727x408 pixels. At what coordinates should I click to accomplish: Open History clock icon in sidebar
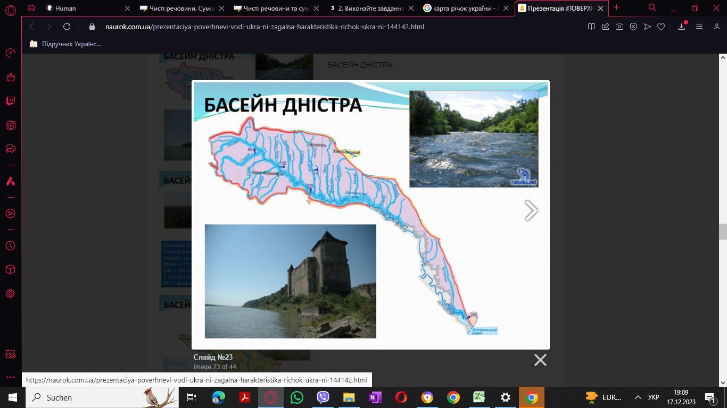pyautogui.click(x=11, y=246)
